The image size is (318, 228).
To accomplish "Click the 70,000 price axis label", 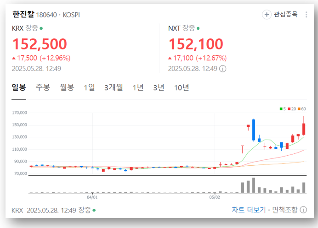I will (x=21, y=174).
